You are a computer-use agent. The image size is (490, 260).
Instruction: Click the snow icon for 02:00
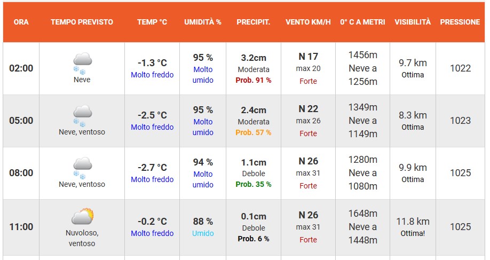click(x=82, y=62)
